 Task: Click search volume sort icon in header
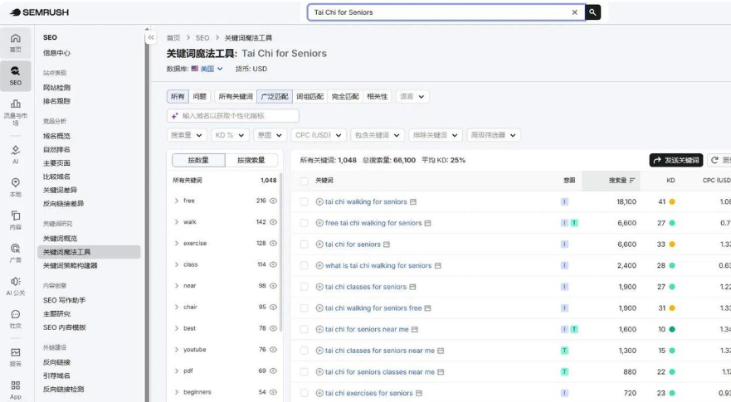pos(632,180)
